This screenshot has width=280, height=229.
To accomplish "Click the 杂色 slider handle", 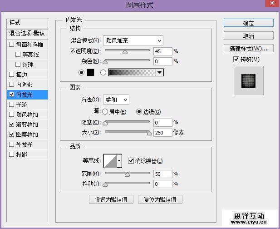I will pos(105,62).
